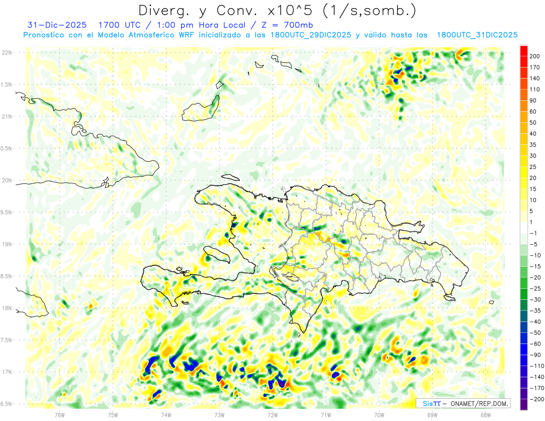Click the '76W' longitude label
The height and width of the screenshot is (421, 545).
click(x=59, y=415)
